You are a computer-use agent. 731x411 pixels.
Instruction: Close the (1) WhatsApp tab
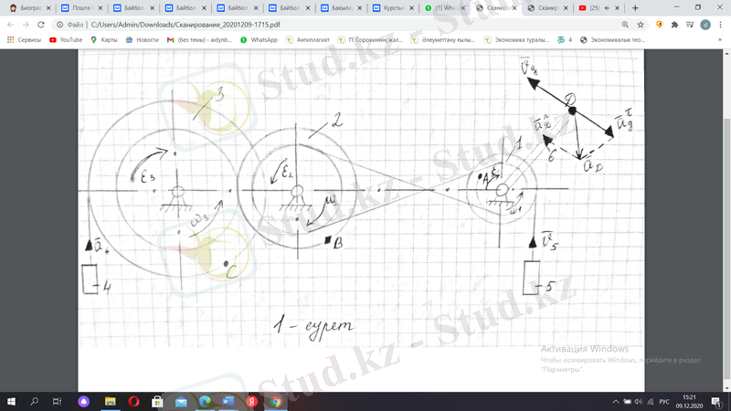(463, 8)
